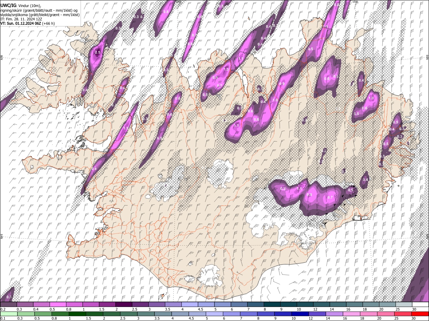Click the 'rigning/skúrir (grænt/blátt/rautt' legend description line
Viewport: 429px width, 321px height.
[40, 10]
